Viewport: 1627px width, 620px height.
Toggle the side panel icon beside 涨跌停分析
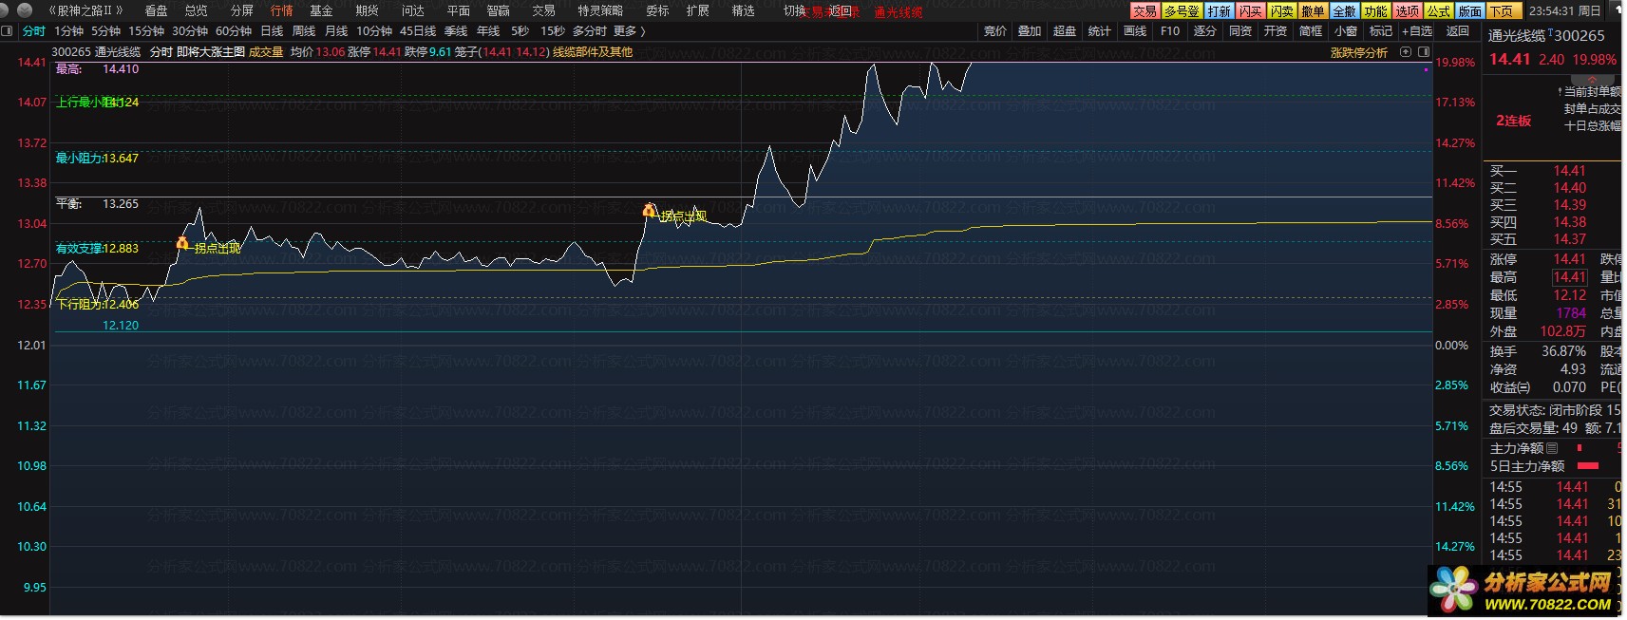click(x=1422, y=52)
